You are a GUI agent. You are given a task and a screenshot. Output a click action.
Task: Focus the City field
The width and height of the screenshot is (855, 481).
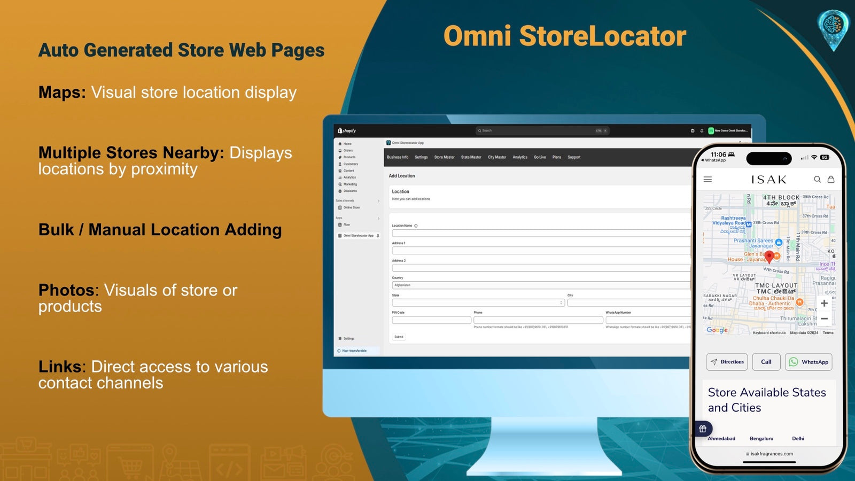[629, 302]
